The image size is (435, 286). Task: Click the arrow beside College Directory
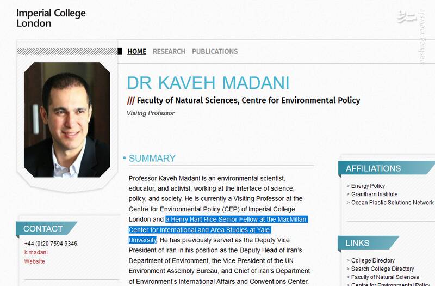348,261
